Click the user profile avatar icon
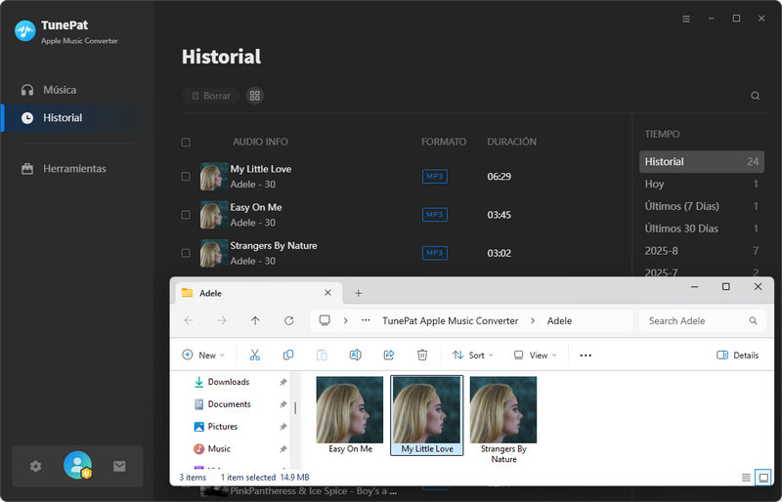The width and height of the screenshot is (782, 502). (77, 466)
